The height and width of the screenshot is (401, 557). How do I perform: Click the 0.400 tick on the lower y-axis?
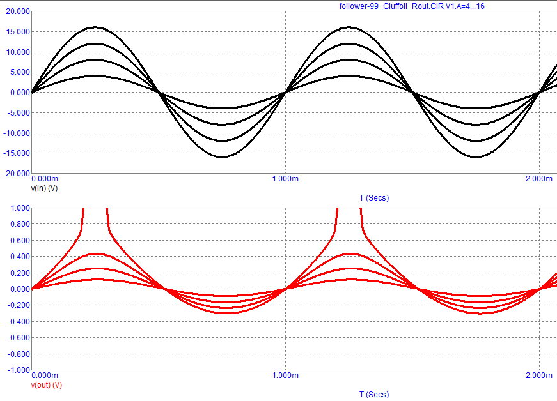[x=20, y=257]
